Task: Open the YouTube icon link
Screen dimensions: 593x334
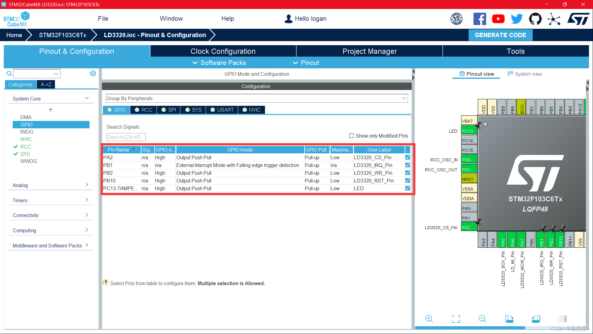Action: 498,19
